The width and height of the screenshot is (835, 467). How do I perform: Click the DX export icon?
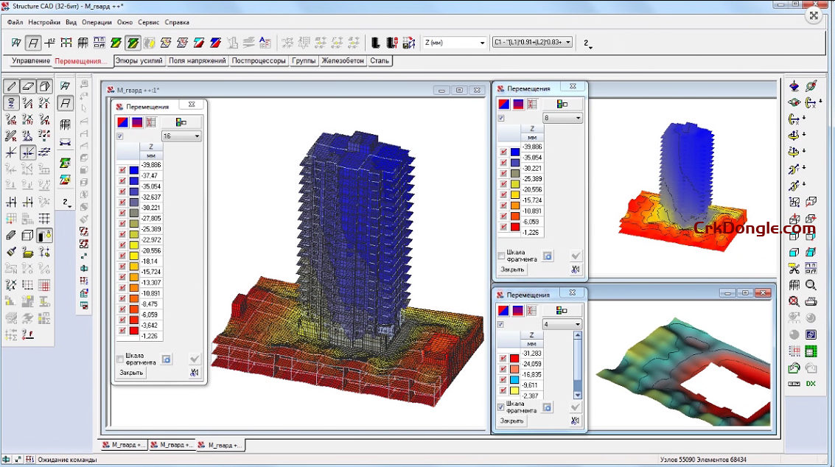(811, 384)
